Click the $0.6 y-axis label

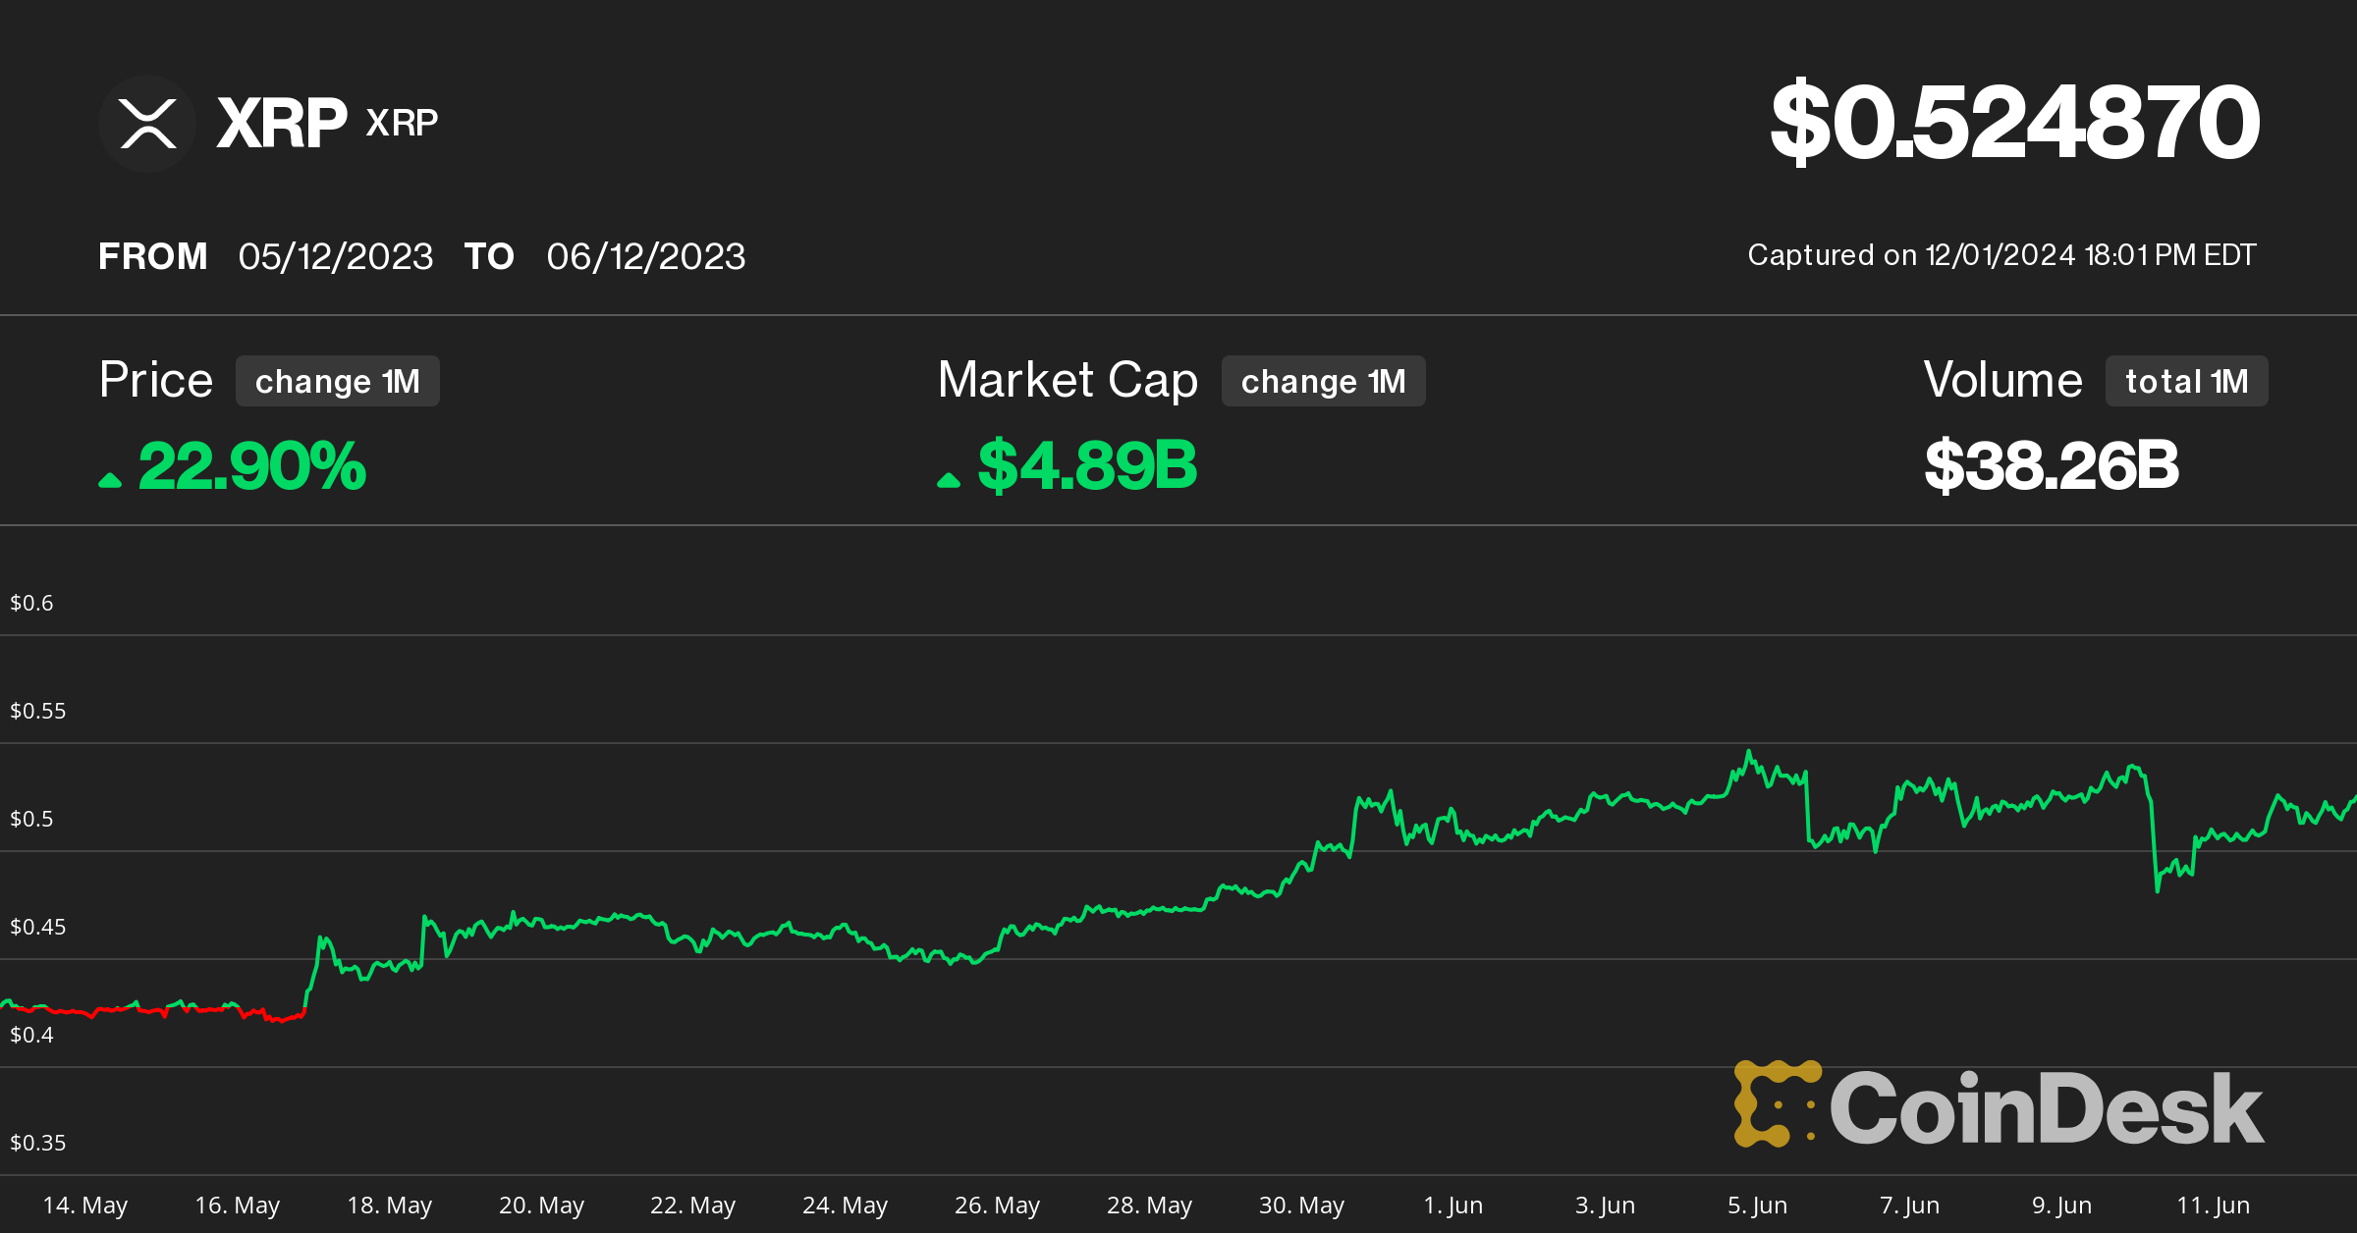click(31, 603)
